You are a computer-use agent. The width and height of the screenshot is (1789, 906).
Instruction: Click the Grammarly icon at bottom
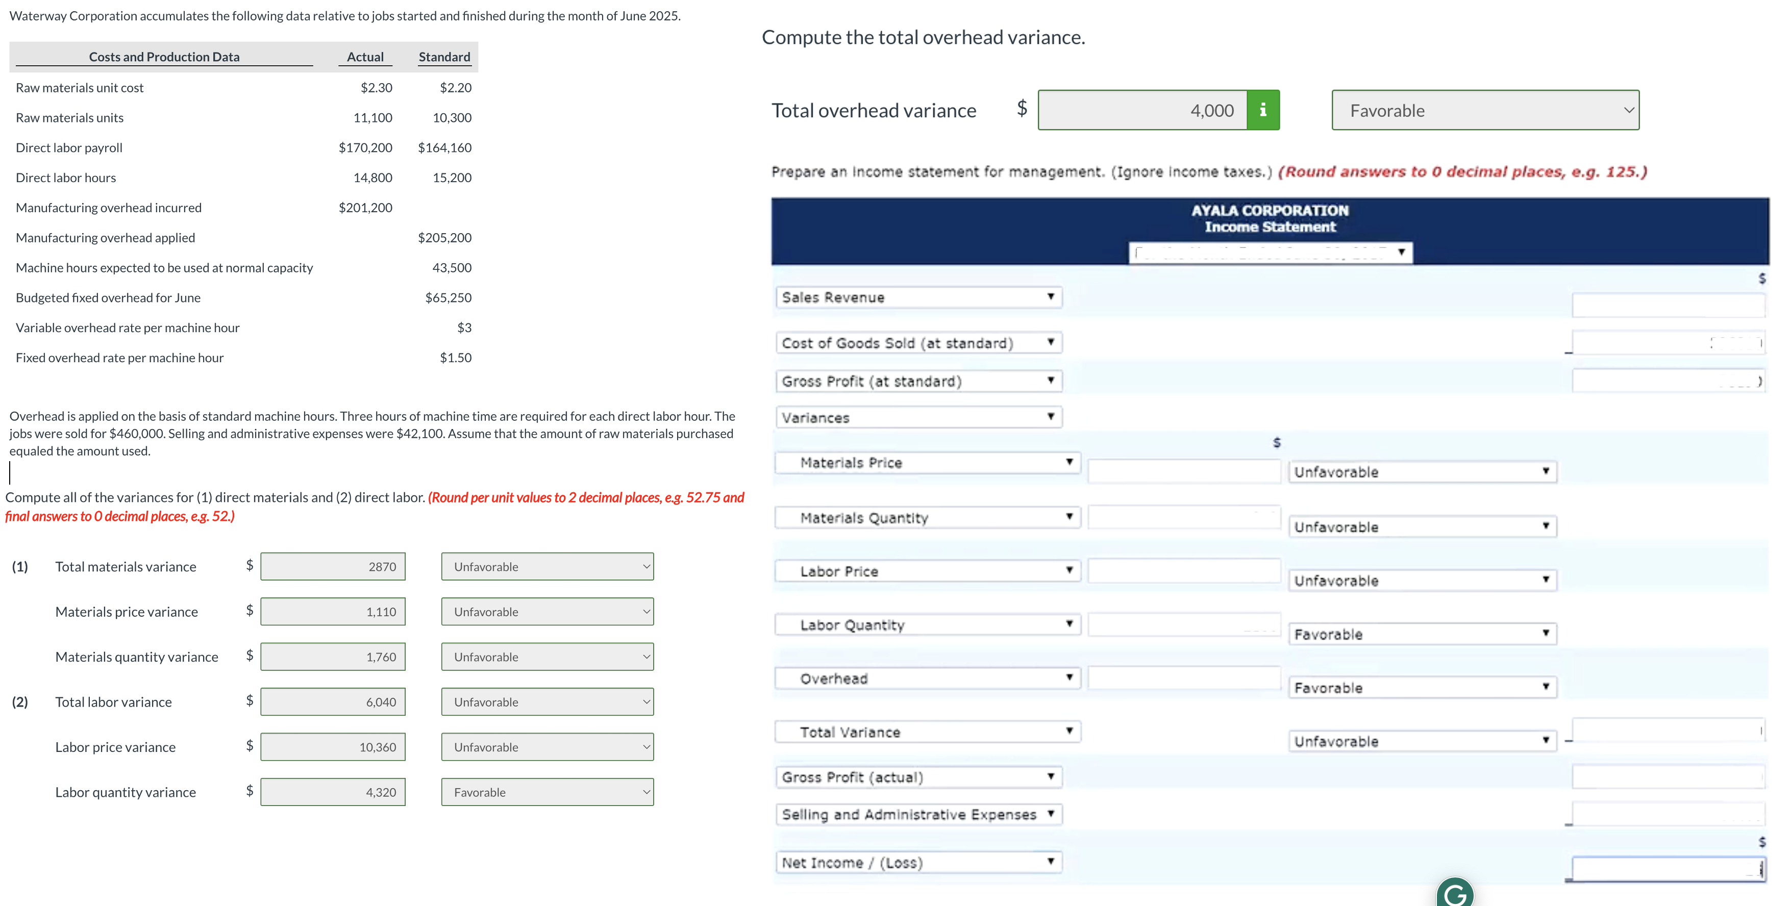tap(1454, 894)
